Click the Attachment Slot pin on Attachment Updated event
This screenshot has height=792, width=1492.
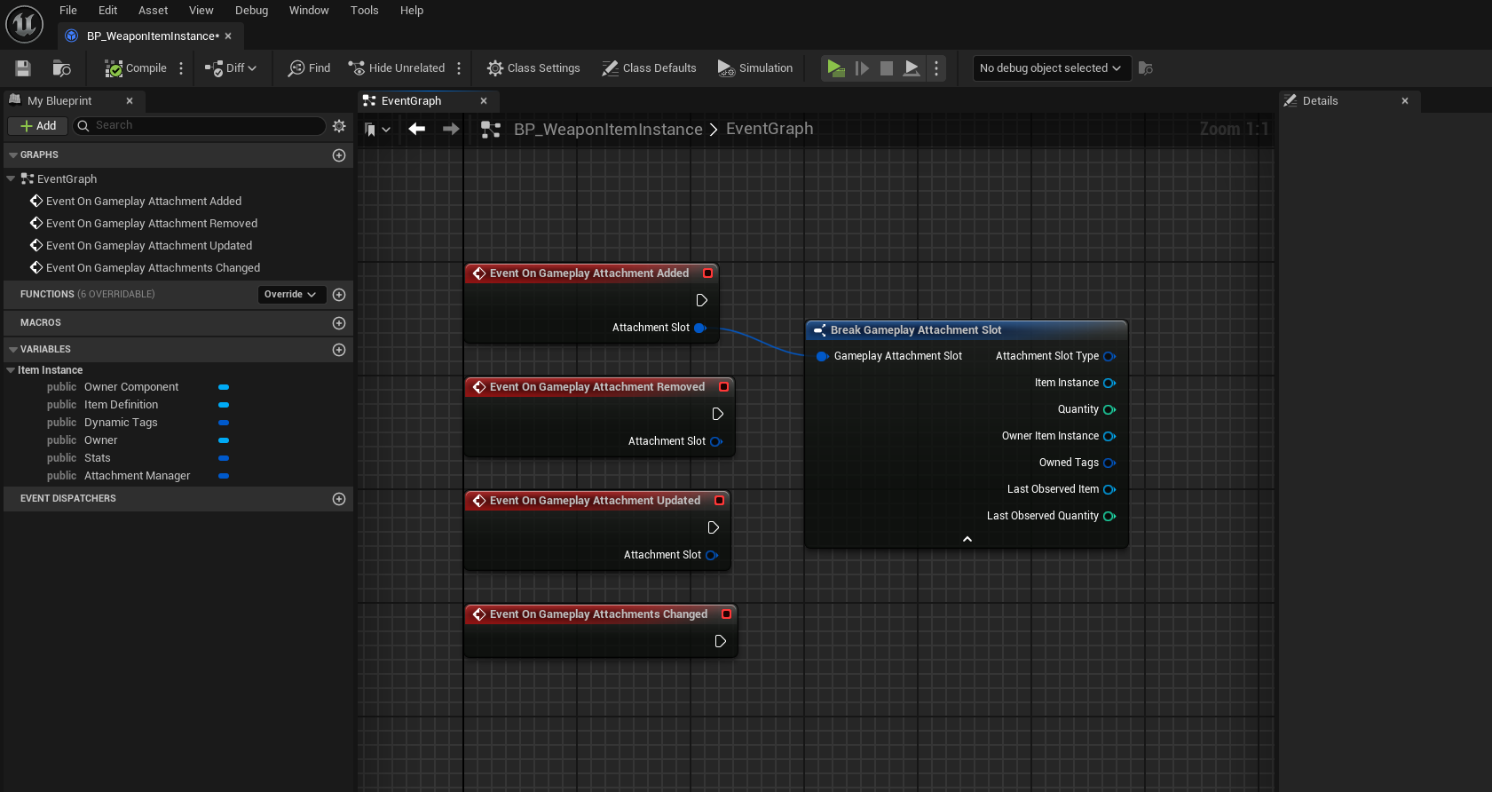click(x=712, y=556)
